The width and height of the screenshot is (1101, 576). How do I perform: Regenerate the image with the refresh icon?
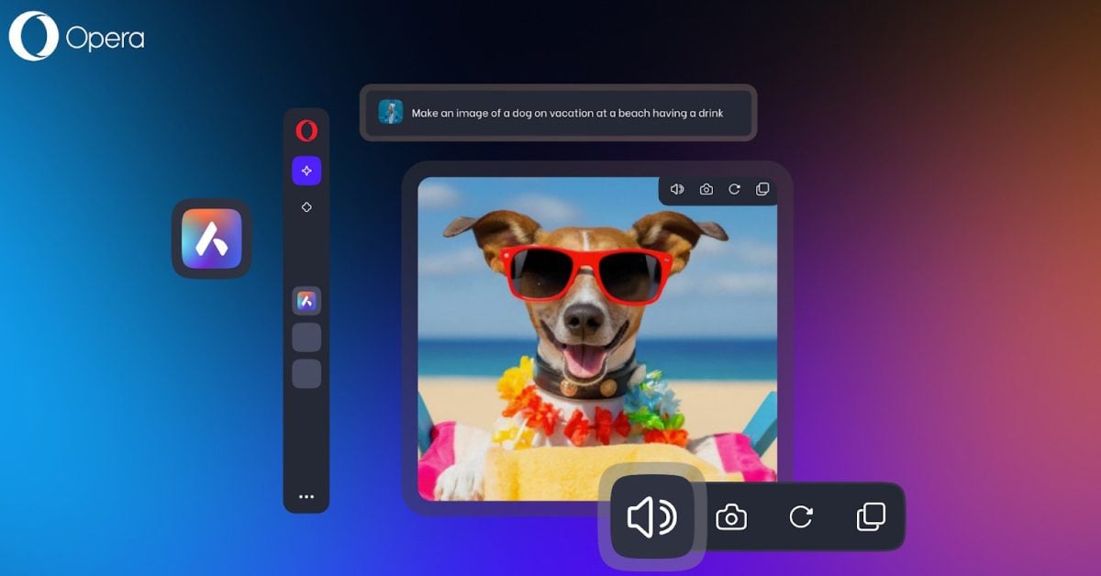[x=734, y=189]
